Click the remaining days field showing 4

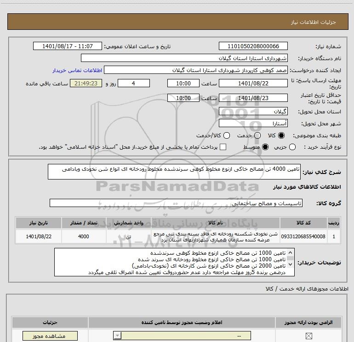pos(134,83)
